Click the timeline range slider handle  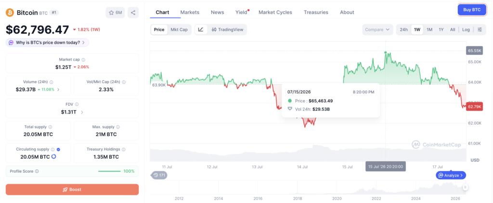pyautogui.click(x=466, y=187)
